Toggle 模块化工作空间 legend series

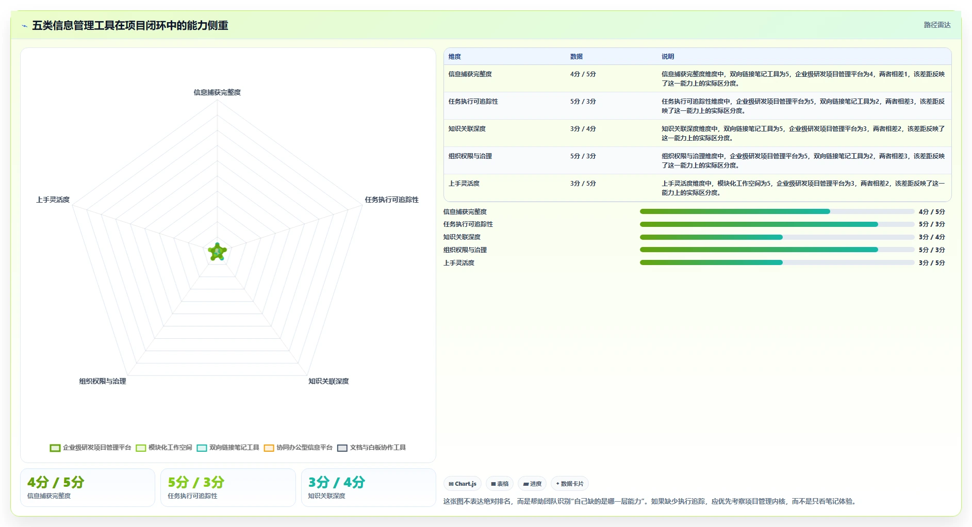click(x=164, y=448)
